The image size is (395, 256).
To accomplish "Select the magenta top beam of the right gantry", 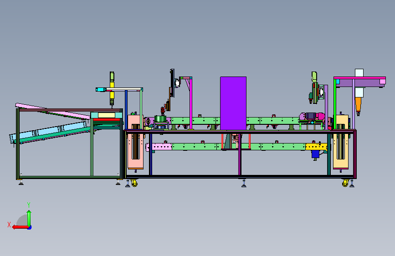I will coord(359,78).
